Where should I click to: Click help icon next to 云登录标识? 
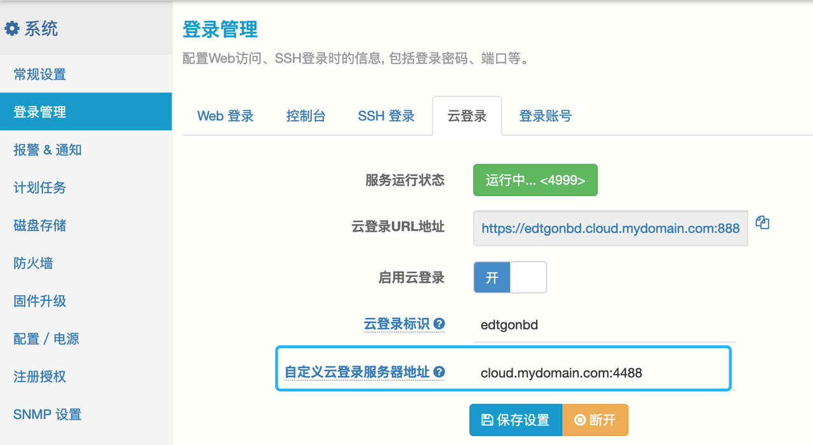pyautogui.click(x=439, y=324)
